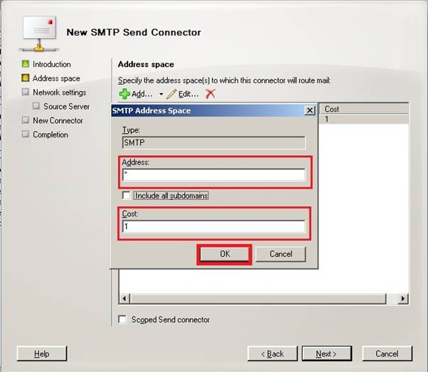Select the Introduction wizard step
This screenshot has width=428, height=372.
[51, 64]
